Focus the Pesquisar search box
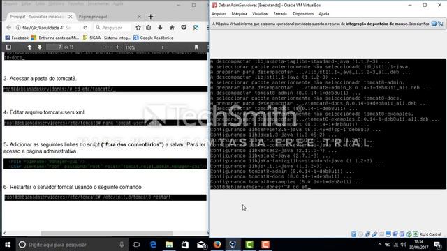 coord(112,28)
